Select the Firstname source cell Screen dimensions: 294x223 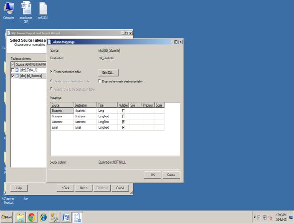click(x=62, y=116)
